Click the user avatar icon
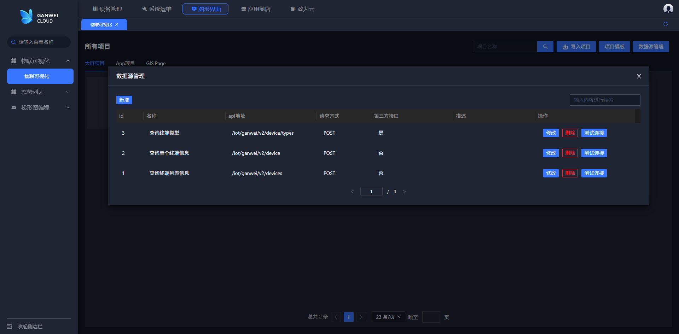This screenshot has height=334, width=679. (668, 9)
